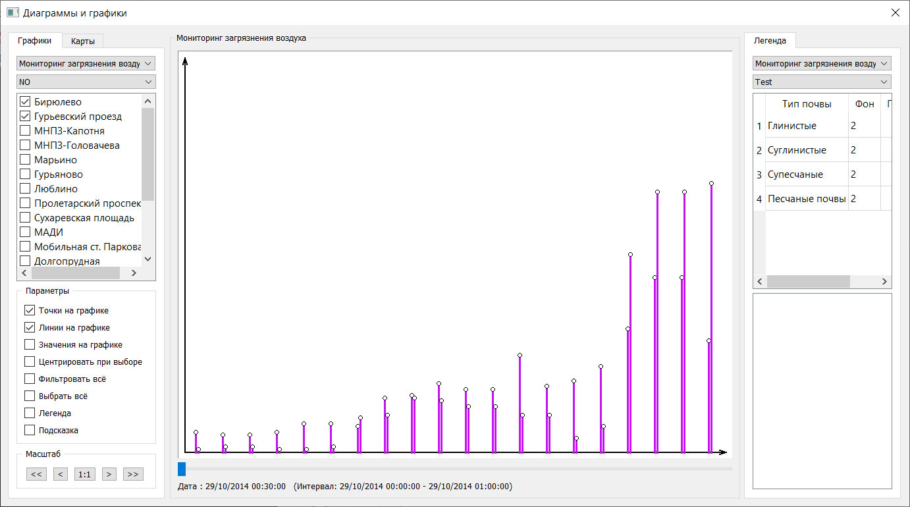Tick the Пролетарский проспект checkbox
Viewport: 910px width, 507px height.
tap(26, 203)
